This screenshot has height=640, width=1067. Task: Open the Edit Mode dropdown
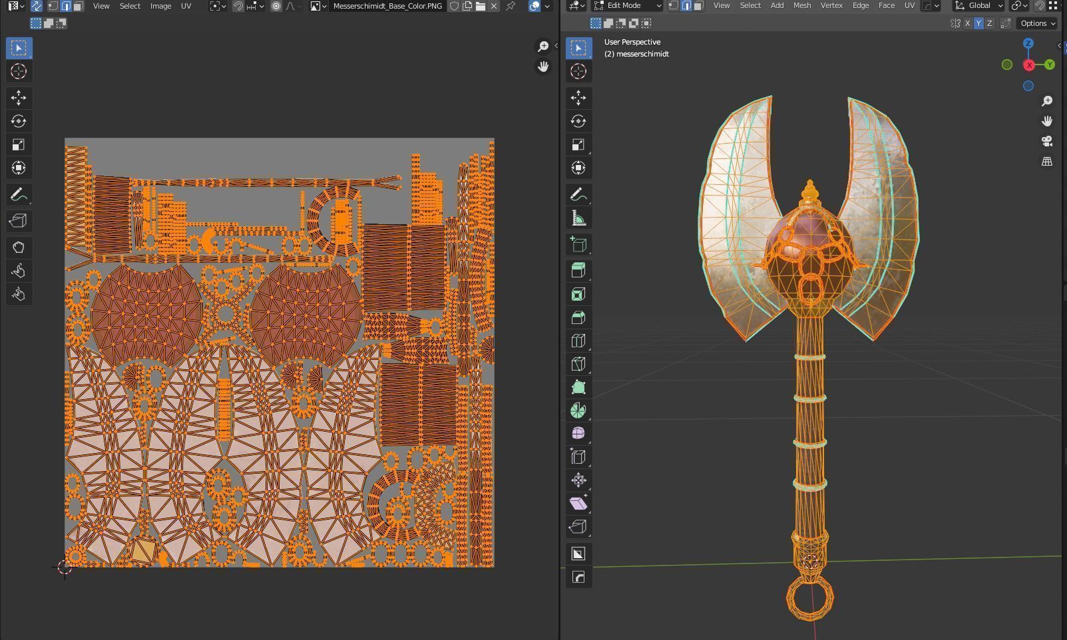click(x=628, y=5)
